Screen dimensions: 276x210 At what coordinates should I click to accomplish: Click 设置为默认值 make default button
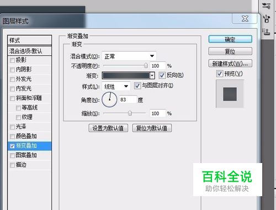pos(108,128)
